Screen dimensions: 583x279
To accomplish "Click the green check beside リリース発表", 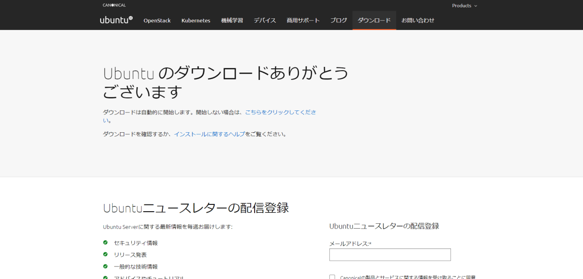I will [x=105, y=254].
